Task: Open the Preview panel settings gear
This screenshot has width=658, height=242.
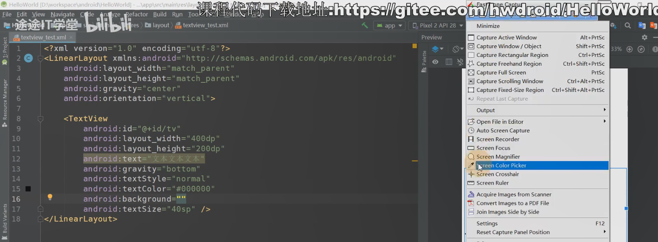Action: pos(645,38)
